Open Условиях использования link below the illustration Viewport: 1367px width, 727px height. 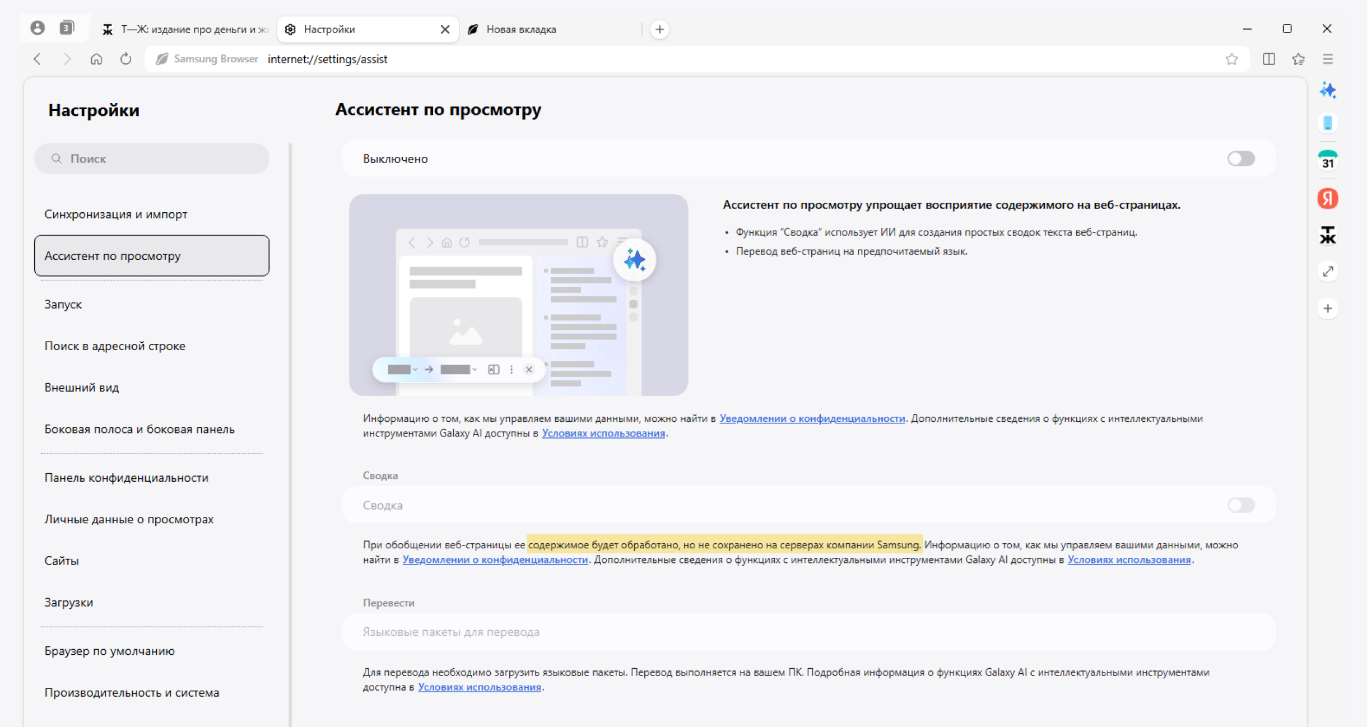(x=603, y=433)
